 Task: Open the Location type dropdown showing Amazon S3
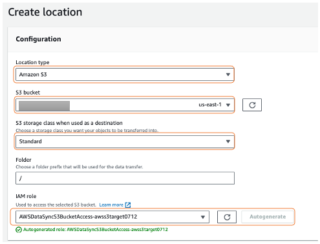point(125,74)
